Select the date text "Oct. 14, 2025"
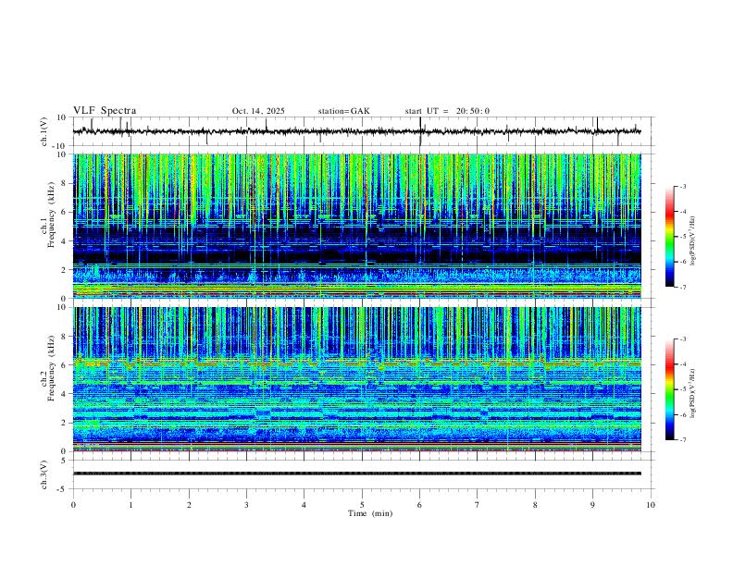 (258, 111)
